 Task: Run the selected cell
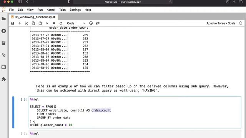pyautogui.click(x=47, y=23)
